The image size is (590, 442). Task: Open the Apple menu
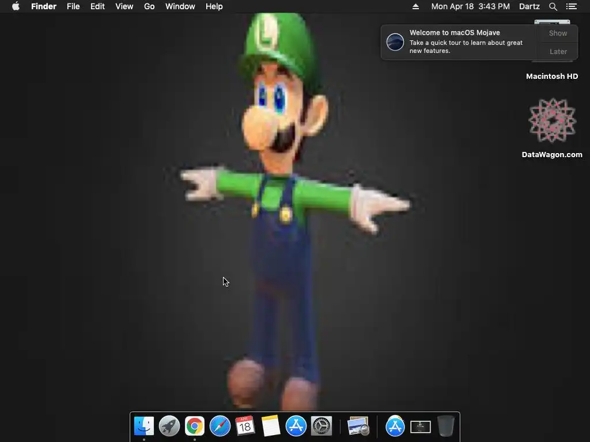click(x=16, y=6)
